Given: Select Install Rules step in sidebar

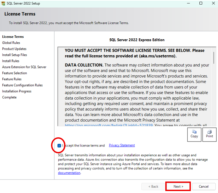Looking at the screenshot, I should pyautogui.click(x=10, y=61).
